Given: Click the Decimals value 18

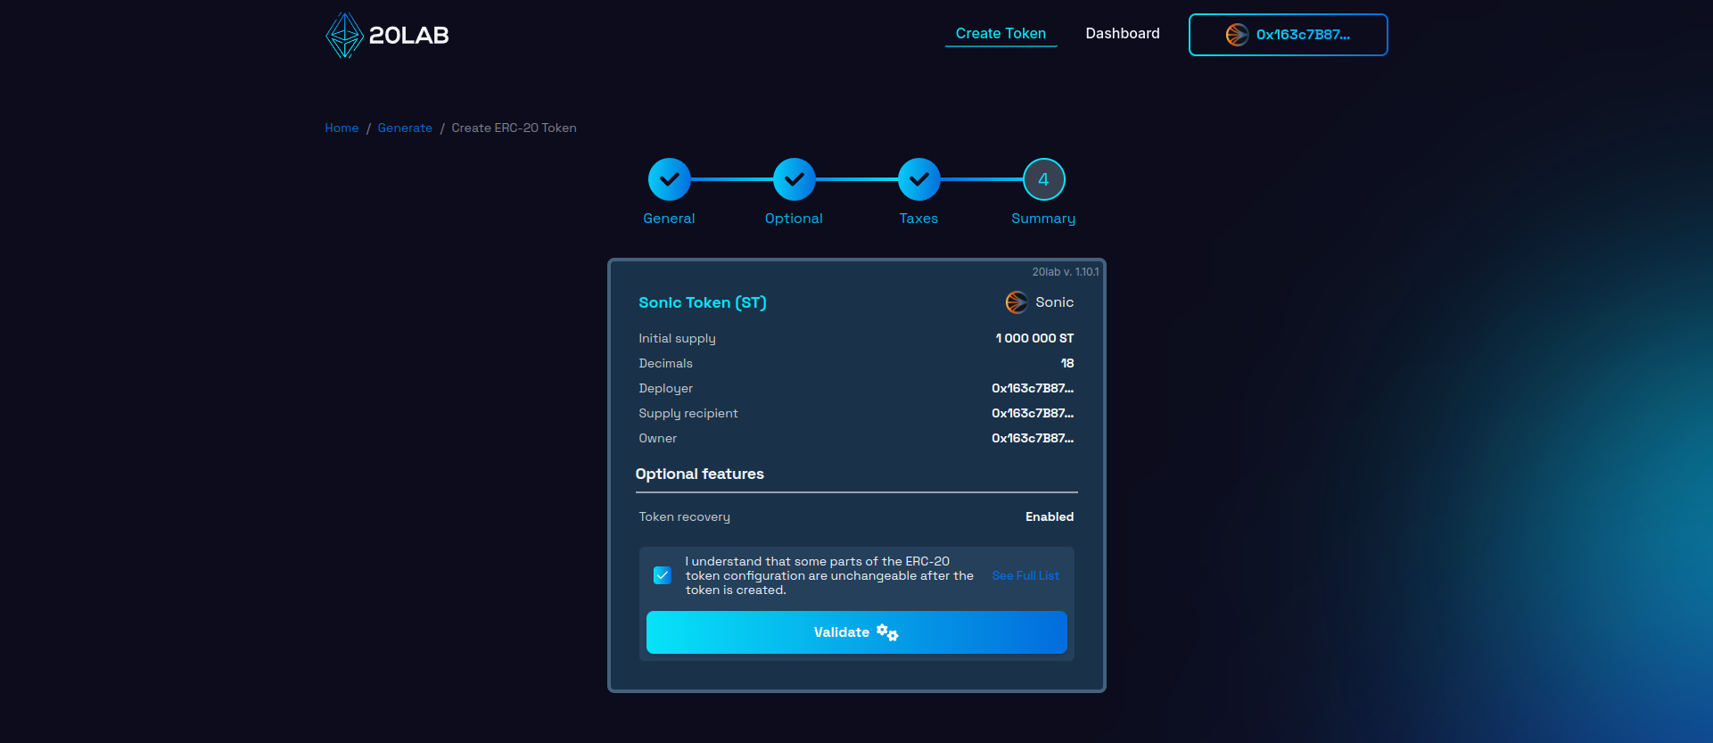Looking at the screenshot, I should [x=1067, y=363].
